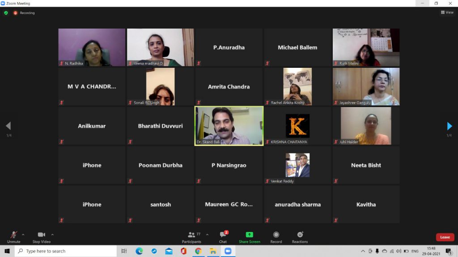Go to previous page of participants
The image size is (458, 257).
[x=8, y=126]
